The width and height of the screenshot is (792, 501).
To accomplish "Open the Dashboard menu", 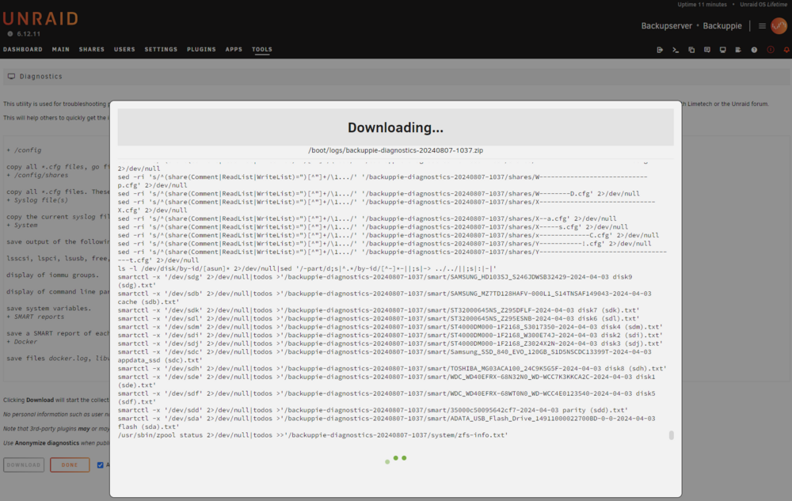I will pyautogui.click(x=23, y=49).
